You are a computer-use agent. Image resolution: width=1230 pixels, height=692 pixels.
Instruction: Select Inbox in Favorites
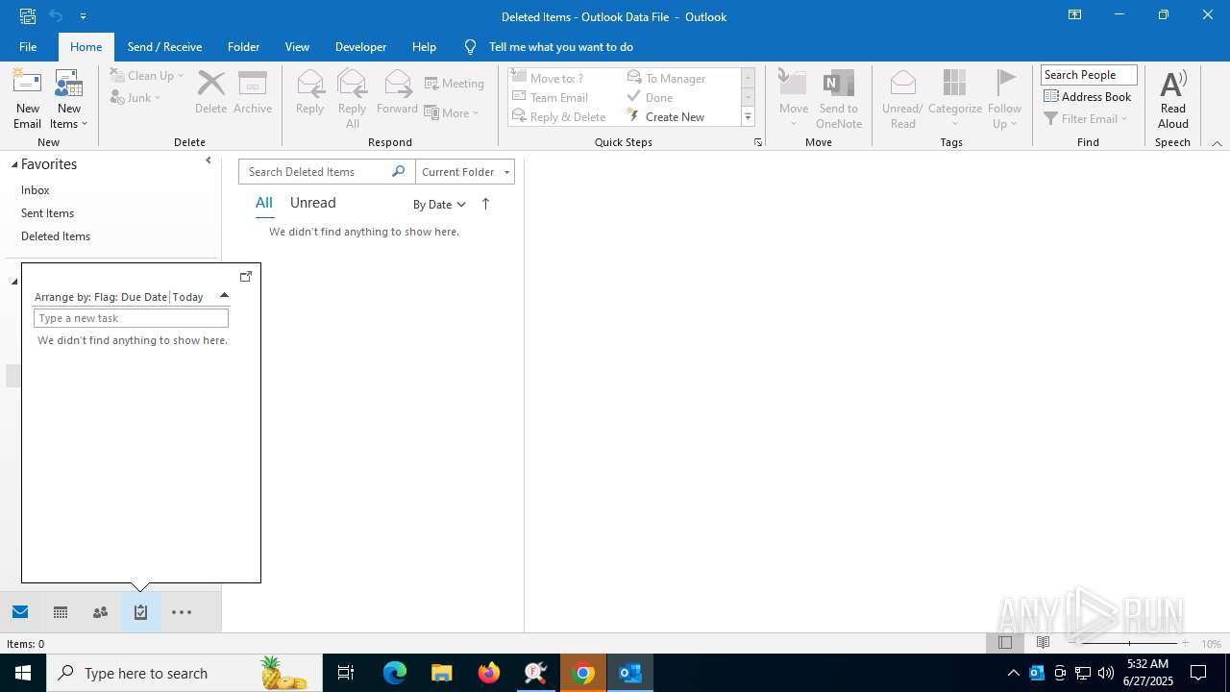(36, 190)
